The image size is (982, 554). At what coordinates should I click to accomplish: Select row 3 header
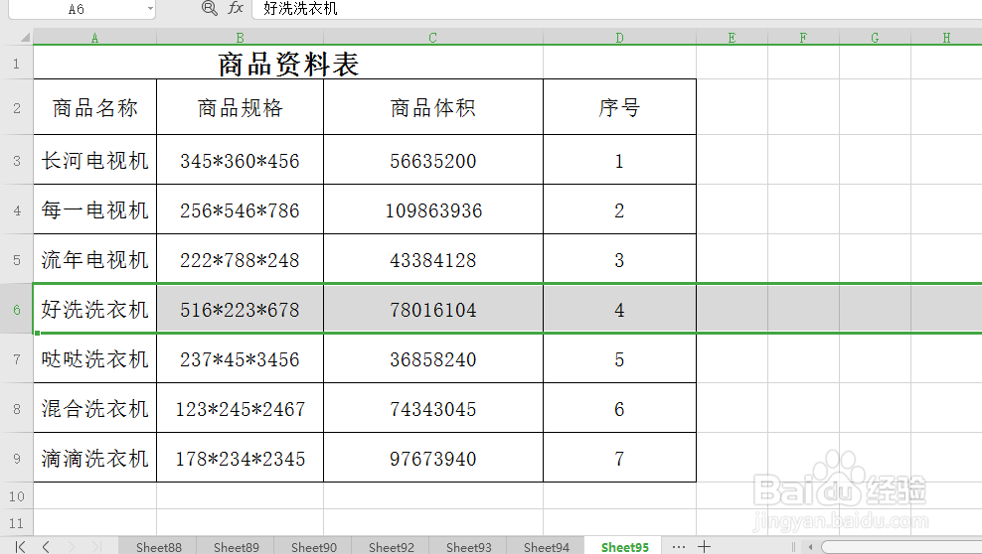tap(16, 160)
